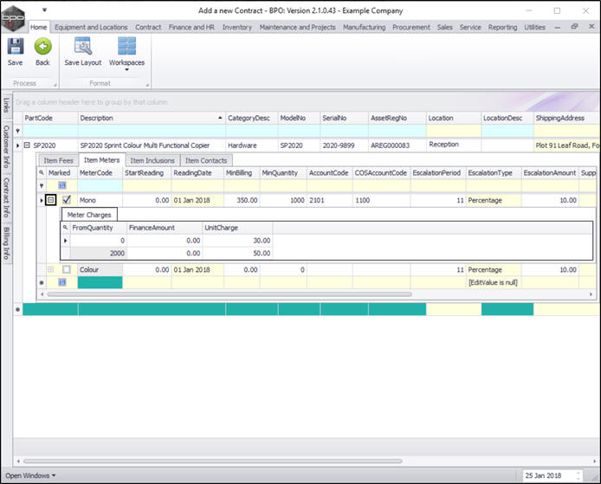Open the Customer Info side panel
The width and height of the screenshot is (601, 484).
click(6, 146)
